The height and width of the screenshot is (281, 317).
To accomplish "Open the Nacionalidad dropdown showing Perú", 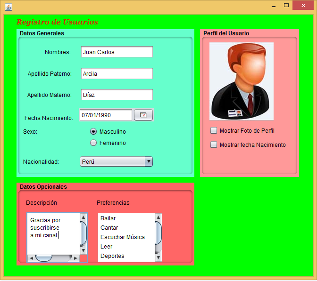I will point(116,161).
